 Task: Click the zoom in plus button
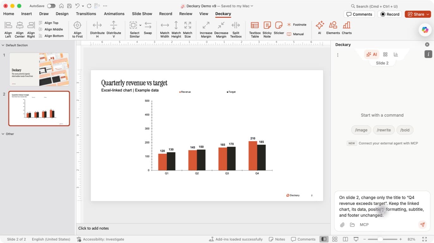[400, 239]
